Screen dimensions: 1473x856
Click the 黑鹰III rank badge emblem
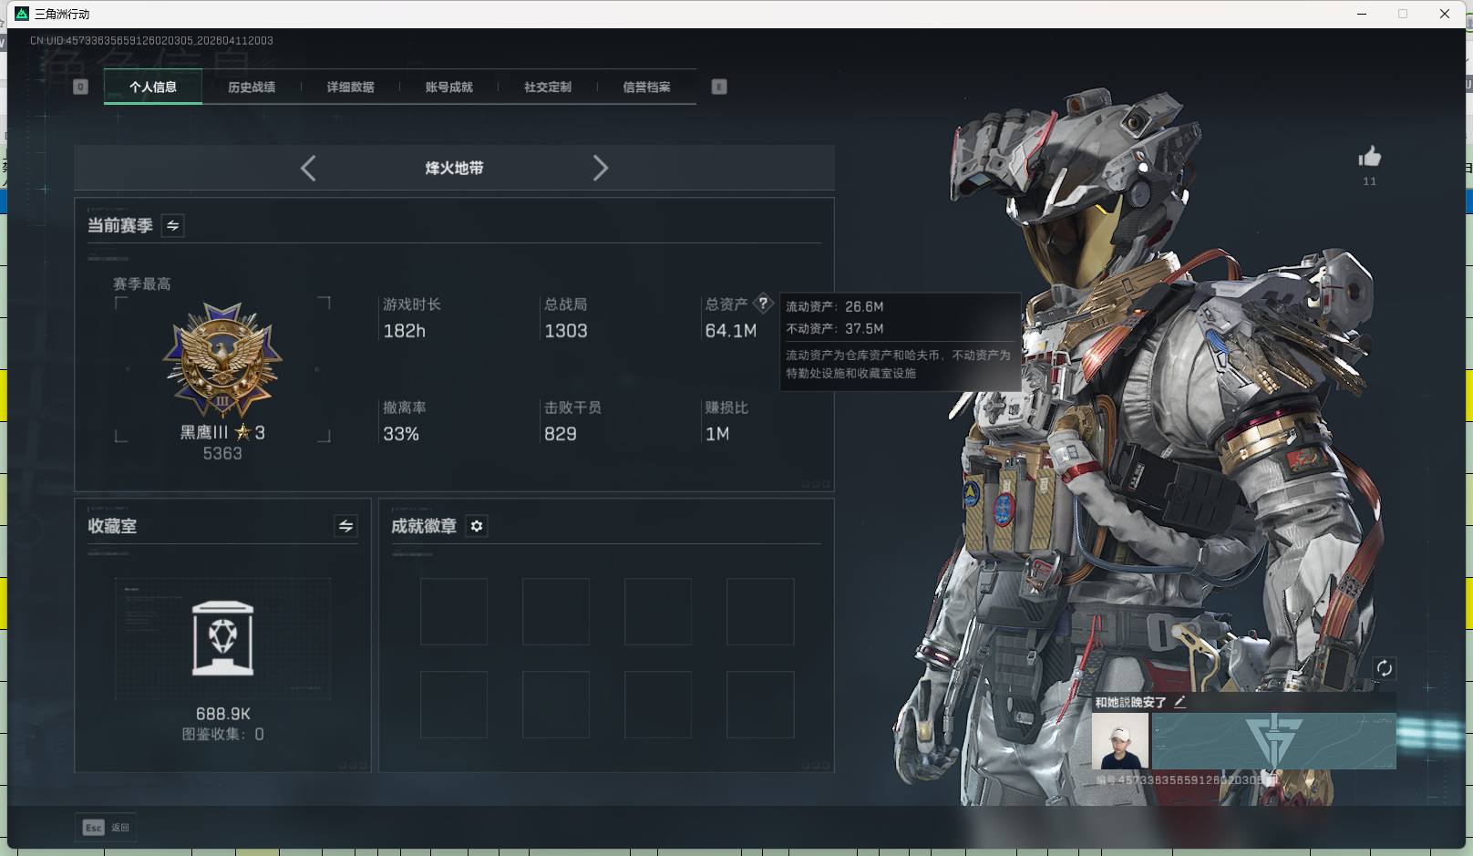(x=222, y=359)
